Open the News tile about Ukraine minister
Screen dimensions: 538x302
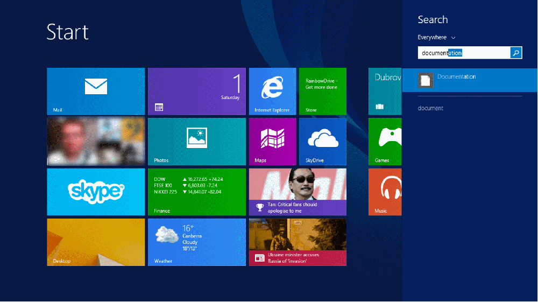pos(298,242)
